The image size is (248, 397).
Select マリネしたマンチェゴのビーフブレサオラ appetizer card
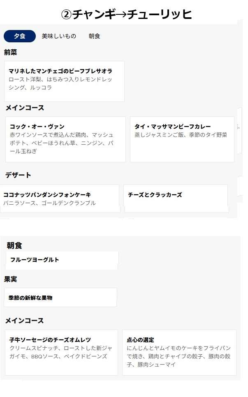[64, 81]
